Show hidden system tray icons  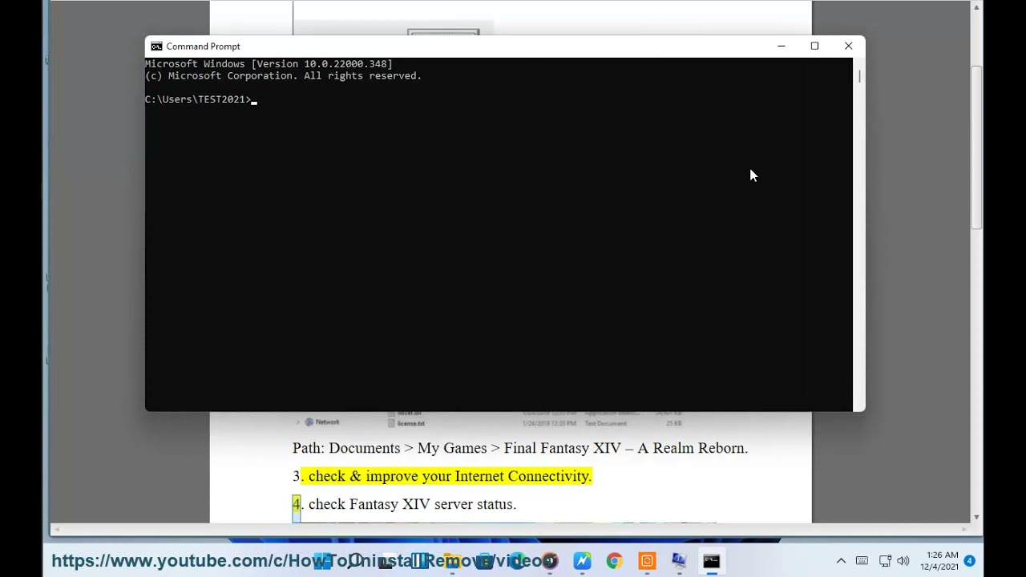pos(841,561)
